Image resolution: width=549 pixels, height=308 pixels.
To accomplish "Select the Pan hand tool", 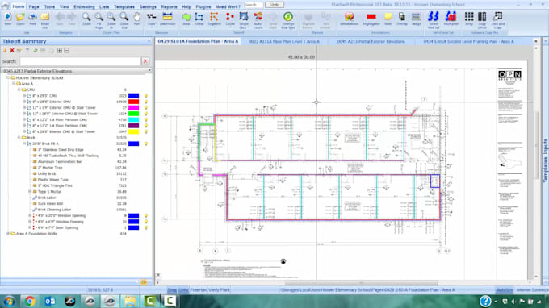I will coord(136,17).
